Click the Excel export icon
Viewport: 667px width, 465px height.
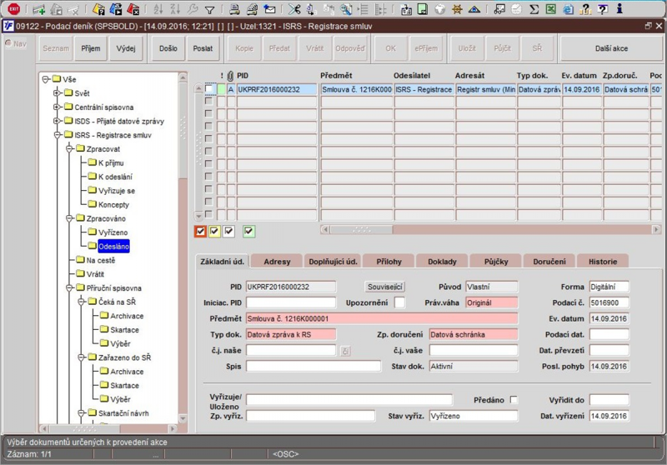(x=550, y=10)
